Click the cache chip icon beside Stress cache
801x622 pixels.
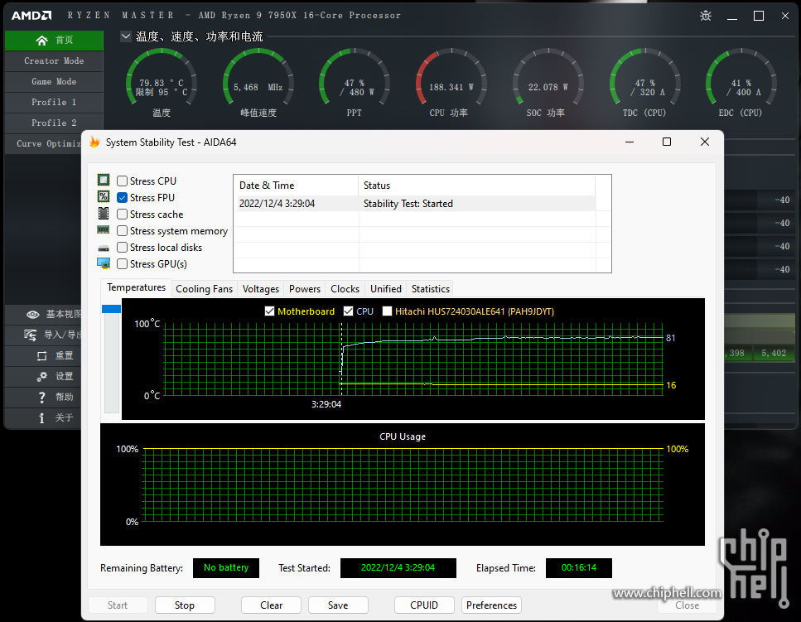tap(104, 214)
